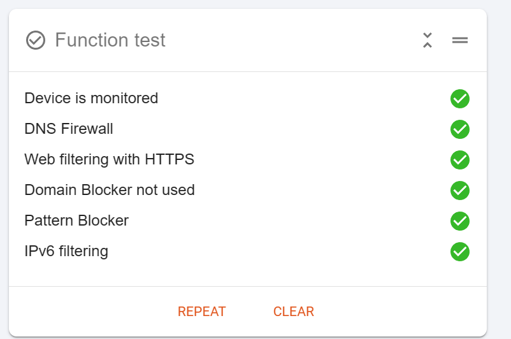Click green check next to DNS Firewall

460,129
